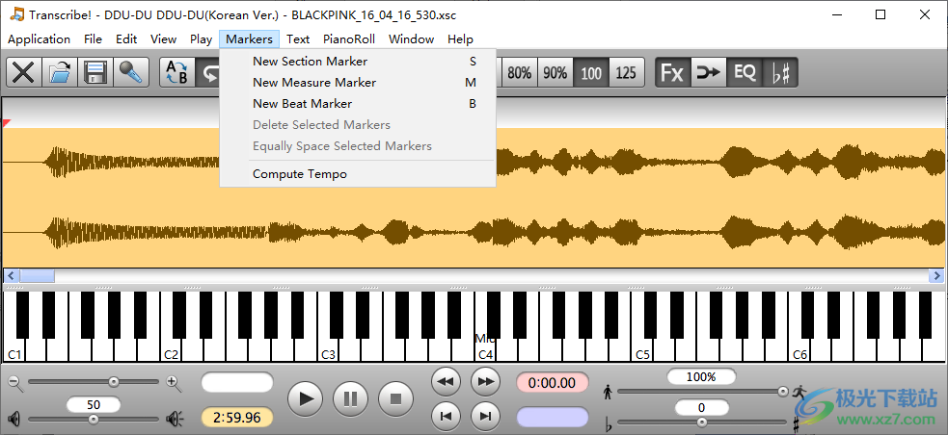Open the Text menu
The image size is (948, 435).
[298, 39]
